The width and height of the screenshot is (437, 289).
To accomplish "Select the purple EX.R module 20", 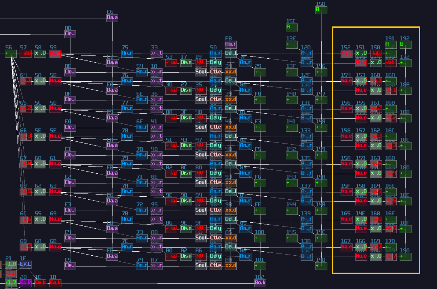I will 26,283.
